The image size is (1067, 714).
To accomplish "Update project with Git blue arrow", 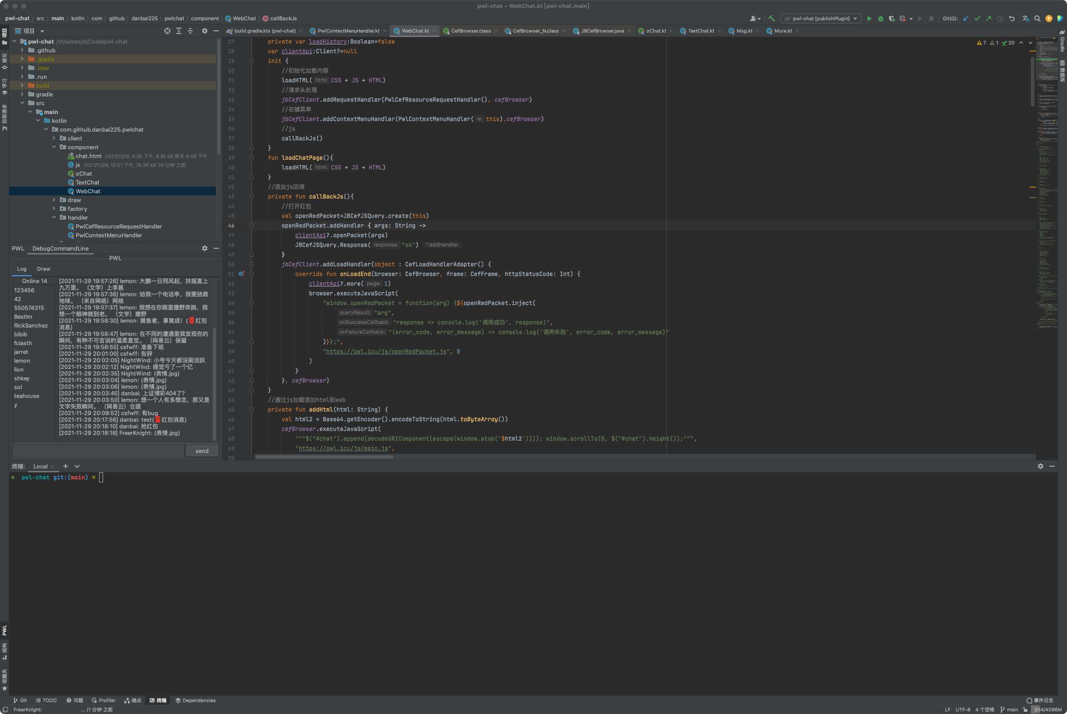I will (965, 18).
